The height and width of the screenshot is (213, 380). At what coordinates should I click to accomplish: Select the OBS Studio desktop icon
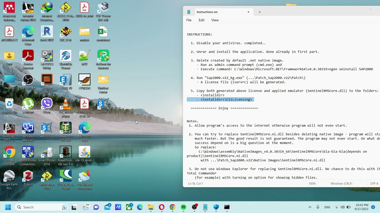(x=28, y=82)
